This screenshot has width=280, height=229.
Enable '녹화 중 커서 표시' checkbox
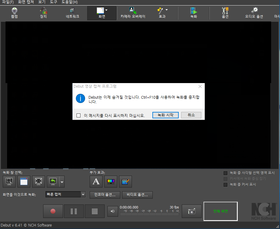226,185
